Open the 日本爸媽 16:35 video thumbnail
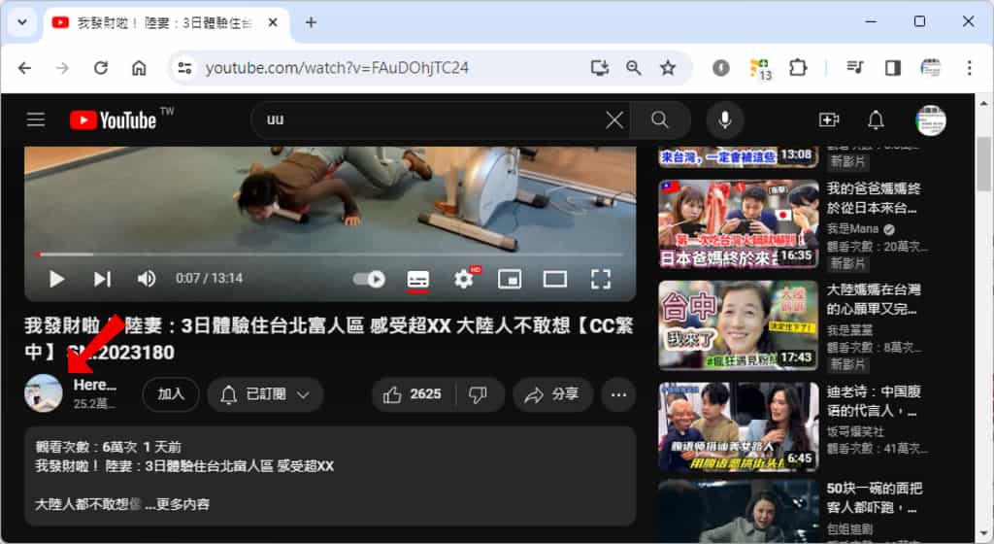The height and width of the screenshot is (544, 994). (738, 223)
